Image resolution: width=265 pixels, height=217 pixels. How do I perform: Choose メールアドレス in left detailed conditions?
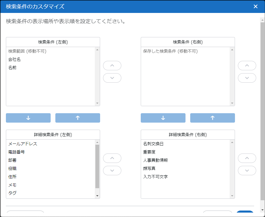[x=23, y=144]
